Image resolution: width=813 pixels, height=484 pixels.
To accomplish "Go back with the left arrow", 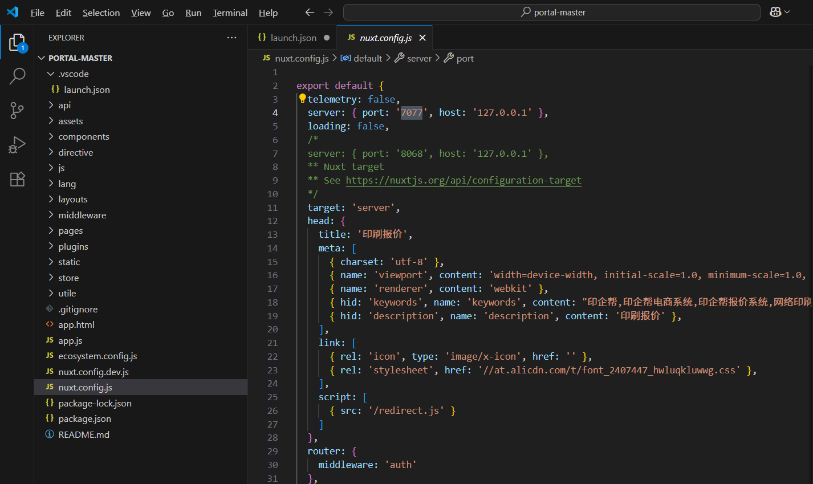I will click(x=310, y=12).
